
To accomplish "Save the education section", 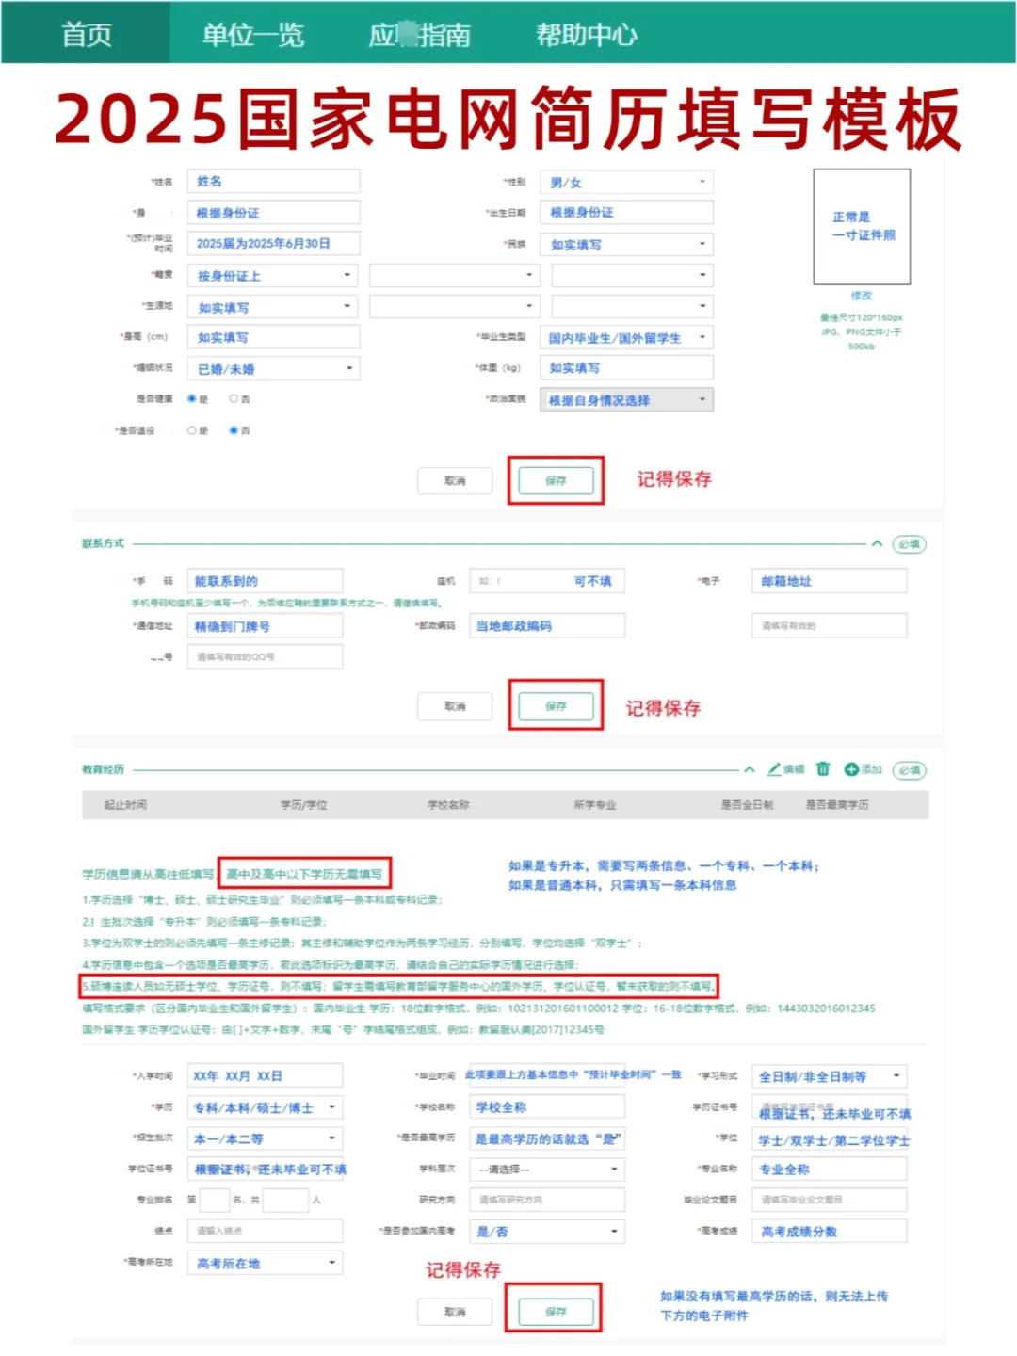I will 556,1311.
